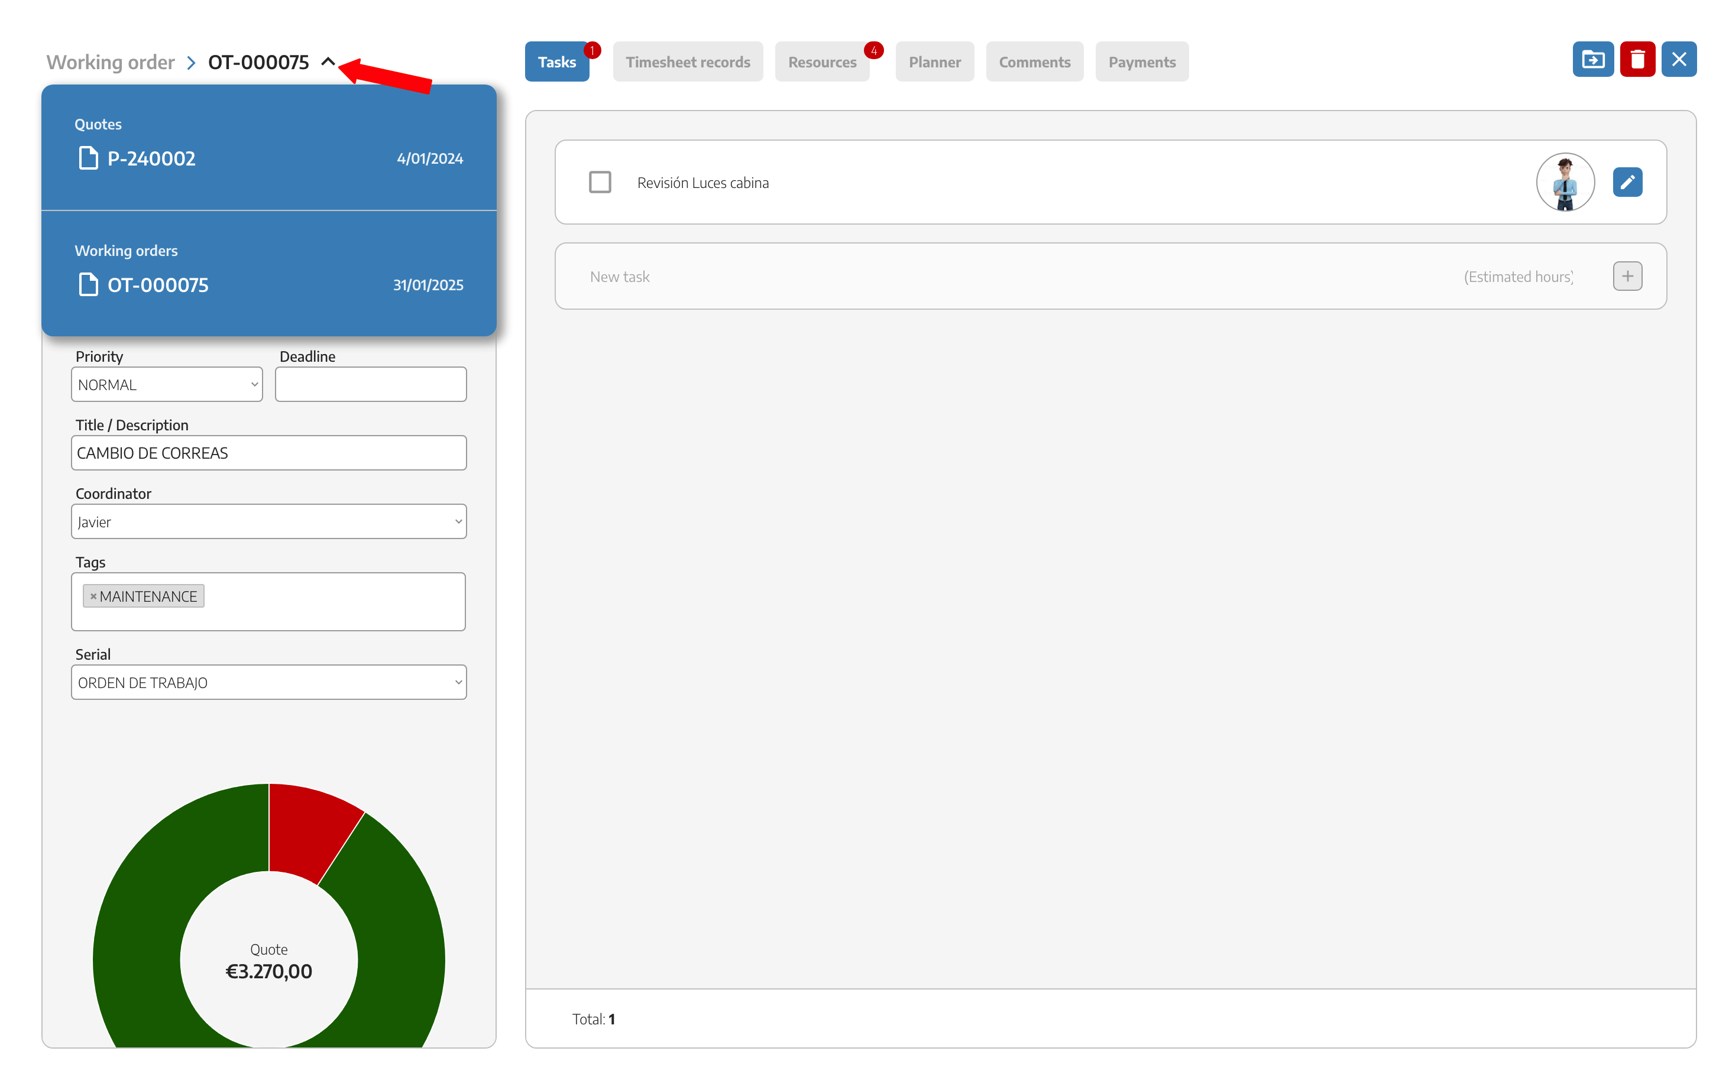The height and width of the screenshot is (1090, 1716).
Task: Open the Serial dropdown ORDEN DE TRABAJO
Action: click(x=268, y=683)
